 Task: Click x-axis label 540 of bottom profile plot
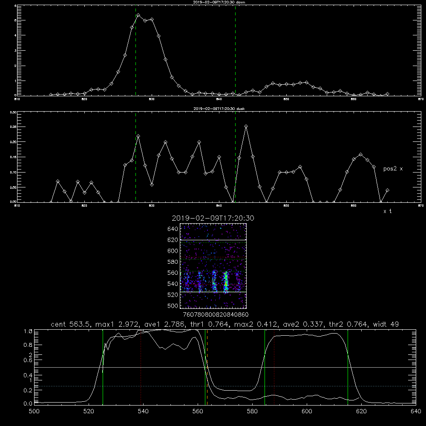coord(143,412)
